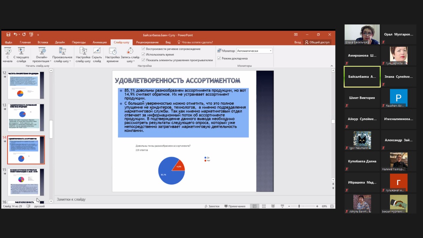Click next slide double-arrow at editor scrollbar
This screenshot has height=238, width=423.
[x=333, y=188]
